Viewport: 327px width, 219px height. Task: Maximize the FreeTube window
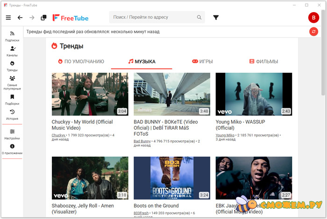(x=306, y=5)
